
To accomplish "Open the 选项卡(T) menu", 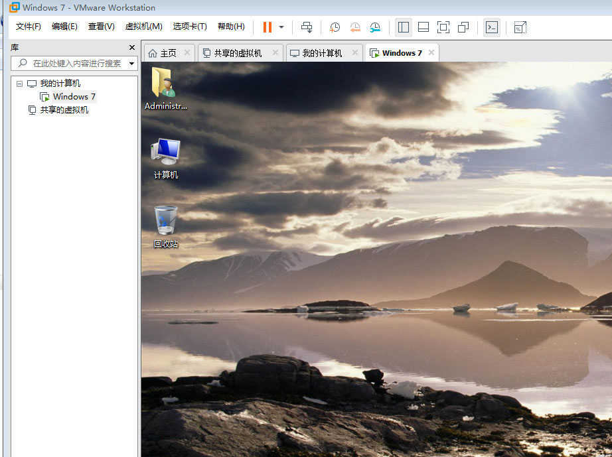I will click(x=190, y=27).
